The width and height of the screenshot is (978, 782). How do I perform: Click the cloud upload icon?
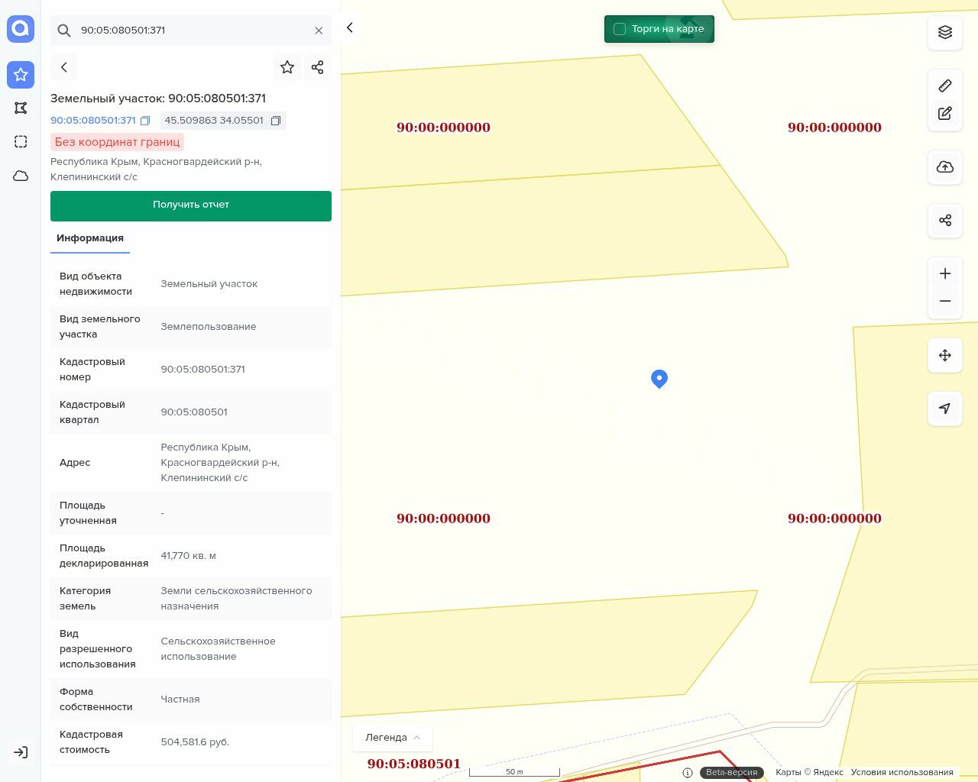pyautogui.click(x=944, y=167)
